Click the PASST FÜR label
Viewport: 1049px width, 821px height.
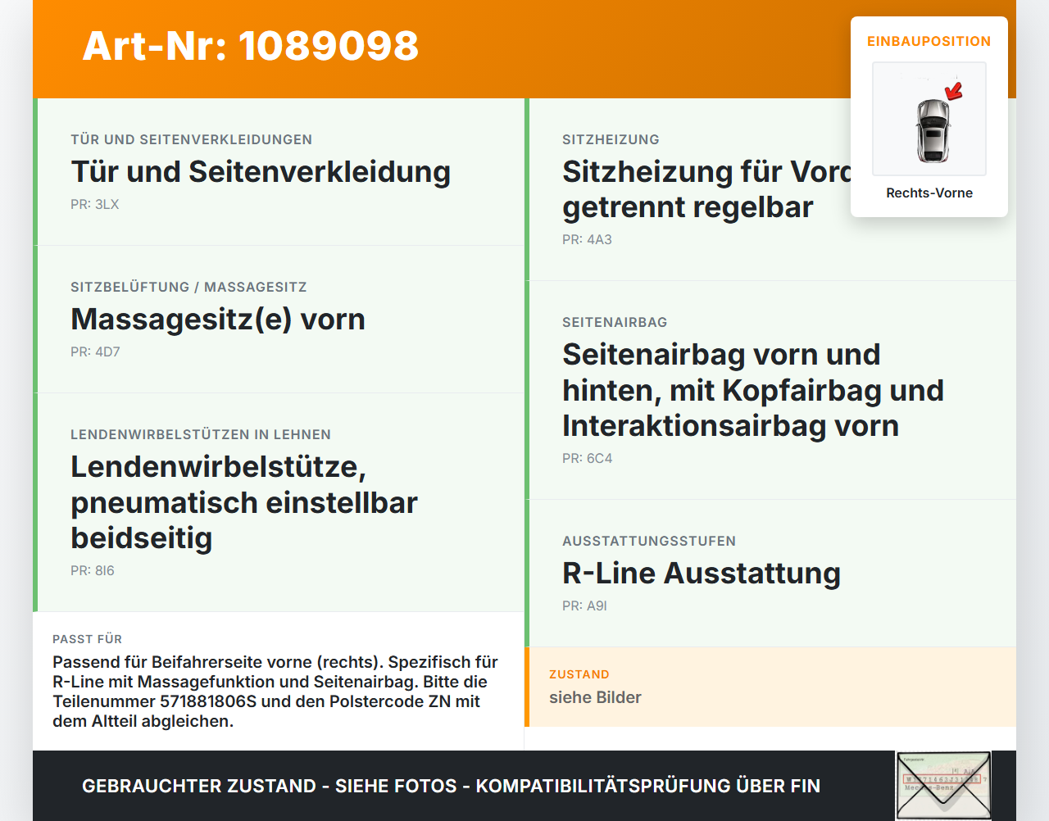tap(88, 639)
